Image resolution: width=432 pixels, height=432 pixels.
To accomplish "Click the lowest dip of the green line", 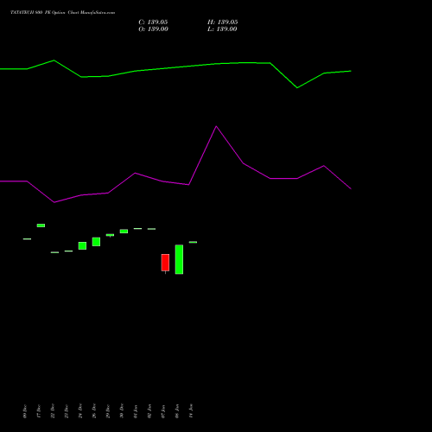I will [297, 87].
